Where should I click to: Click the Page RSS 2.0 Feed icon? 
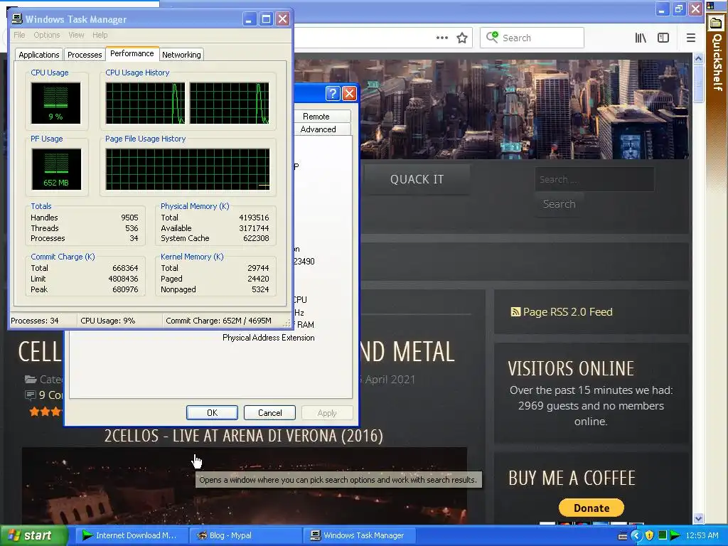click(515, 311)
